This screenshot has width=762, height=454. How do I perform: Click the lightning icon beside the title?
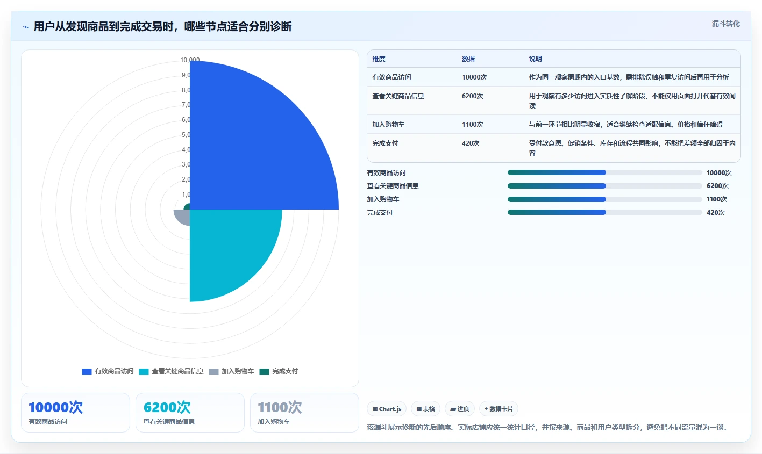25,27
